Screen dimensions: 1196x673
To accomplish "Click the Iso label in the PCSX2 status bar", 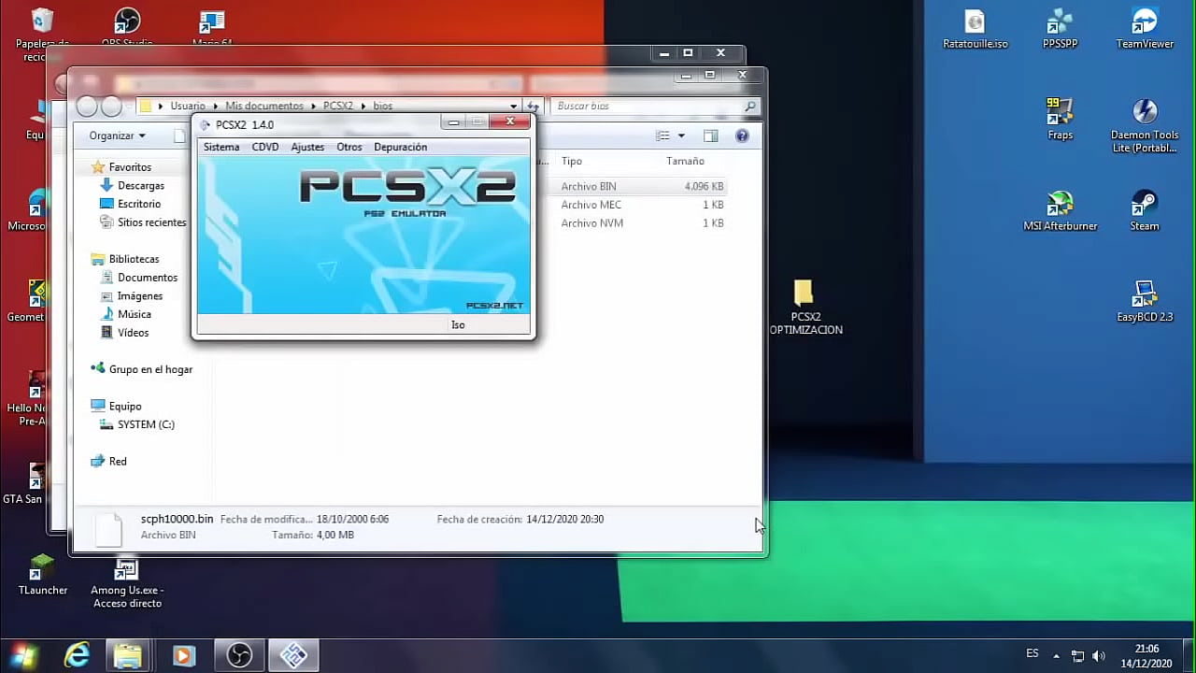I will 458,324.
